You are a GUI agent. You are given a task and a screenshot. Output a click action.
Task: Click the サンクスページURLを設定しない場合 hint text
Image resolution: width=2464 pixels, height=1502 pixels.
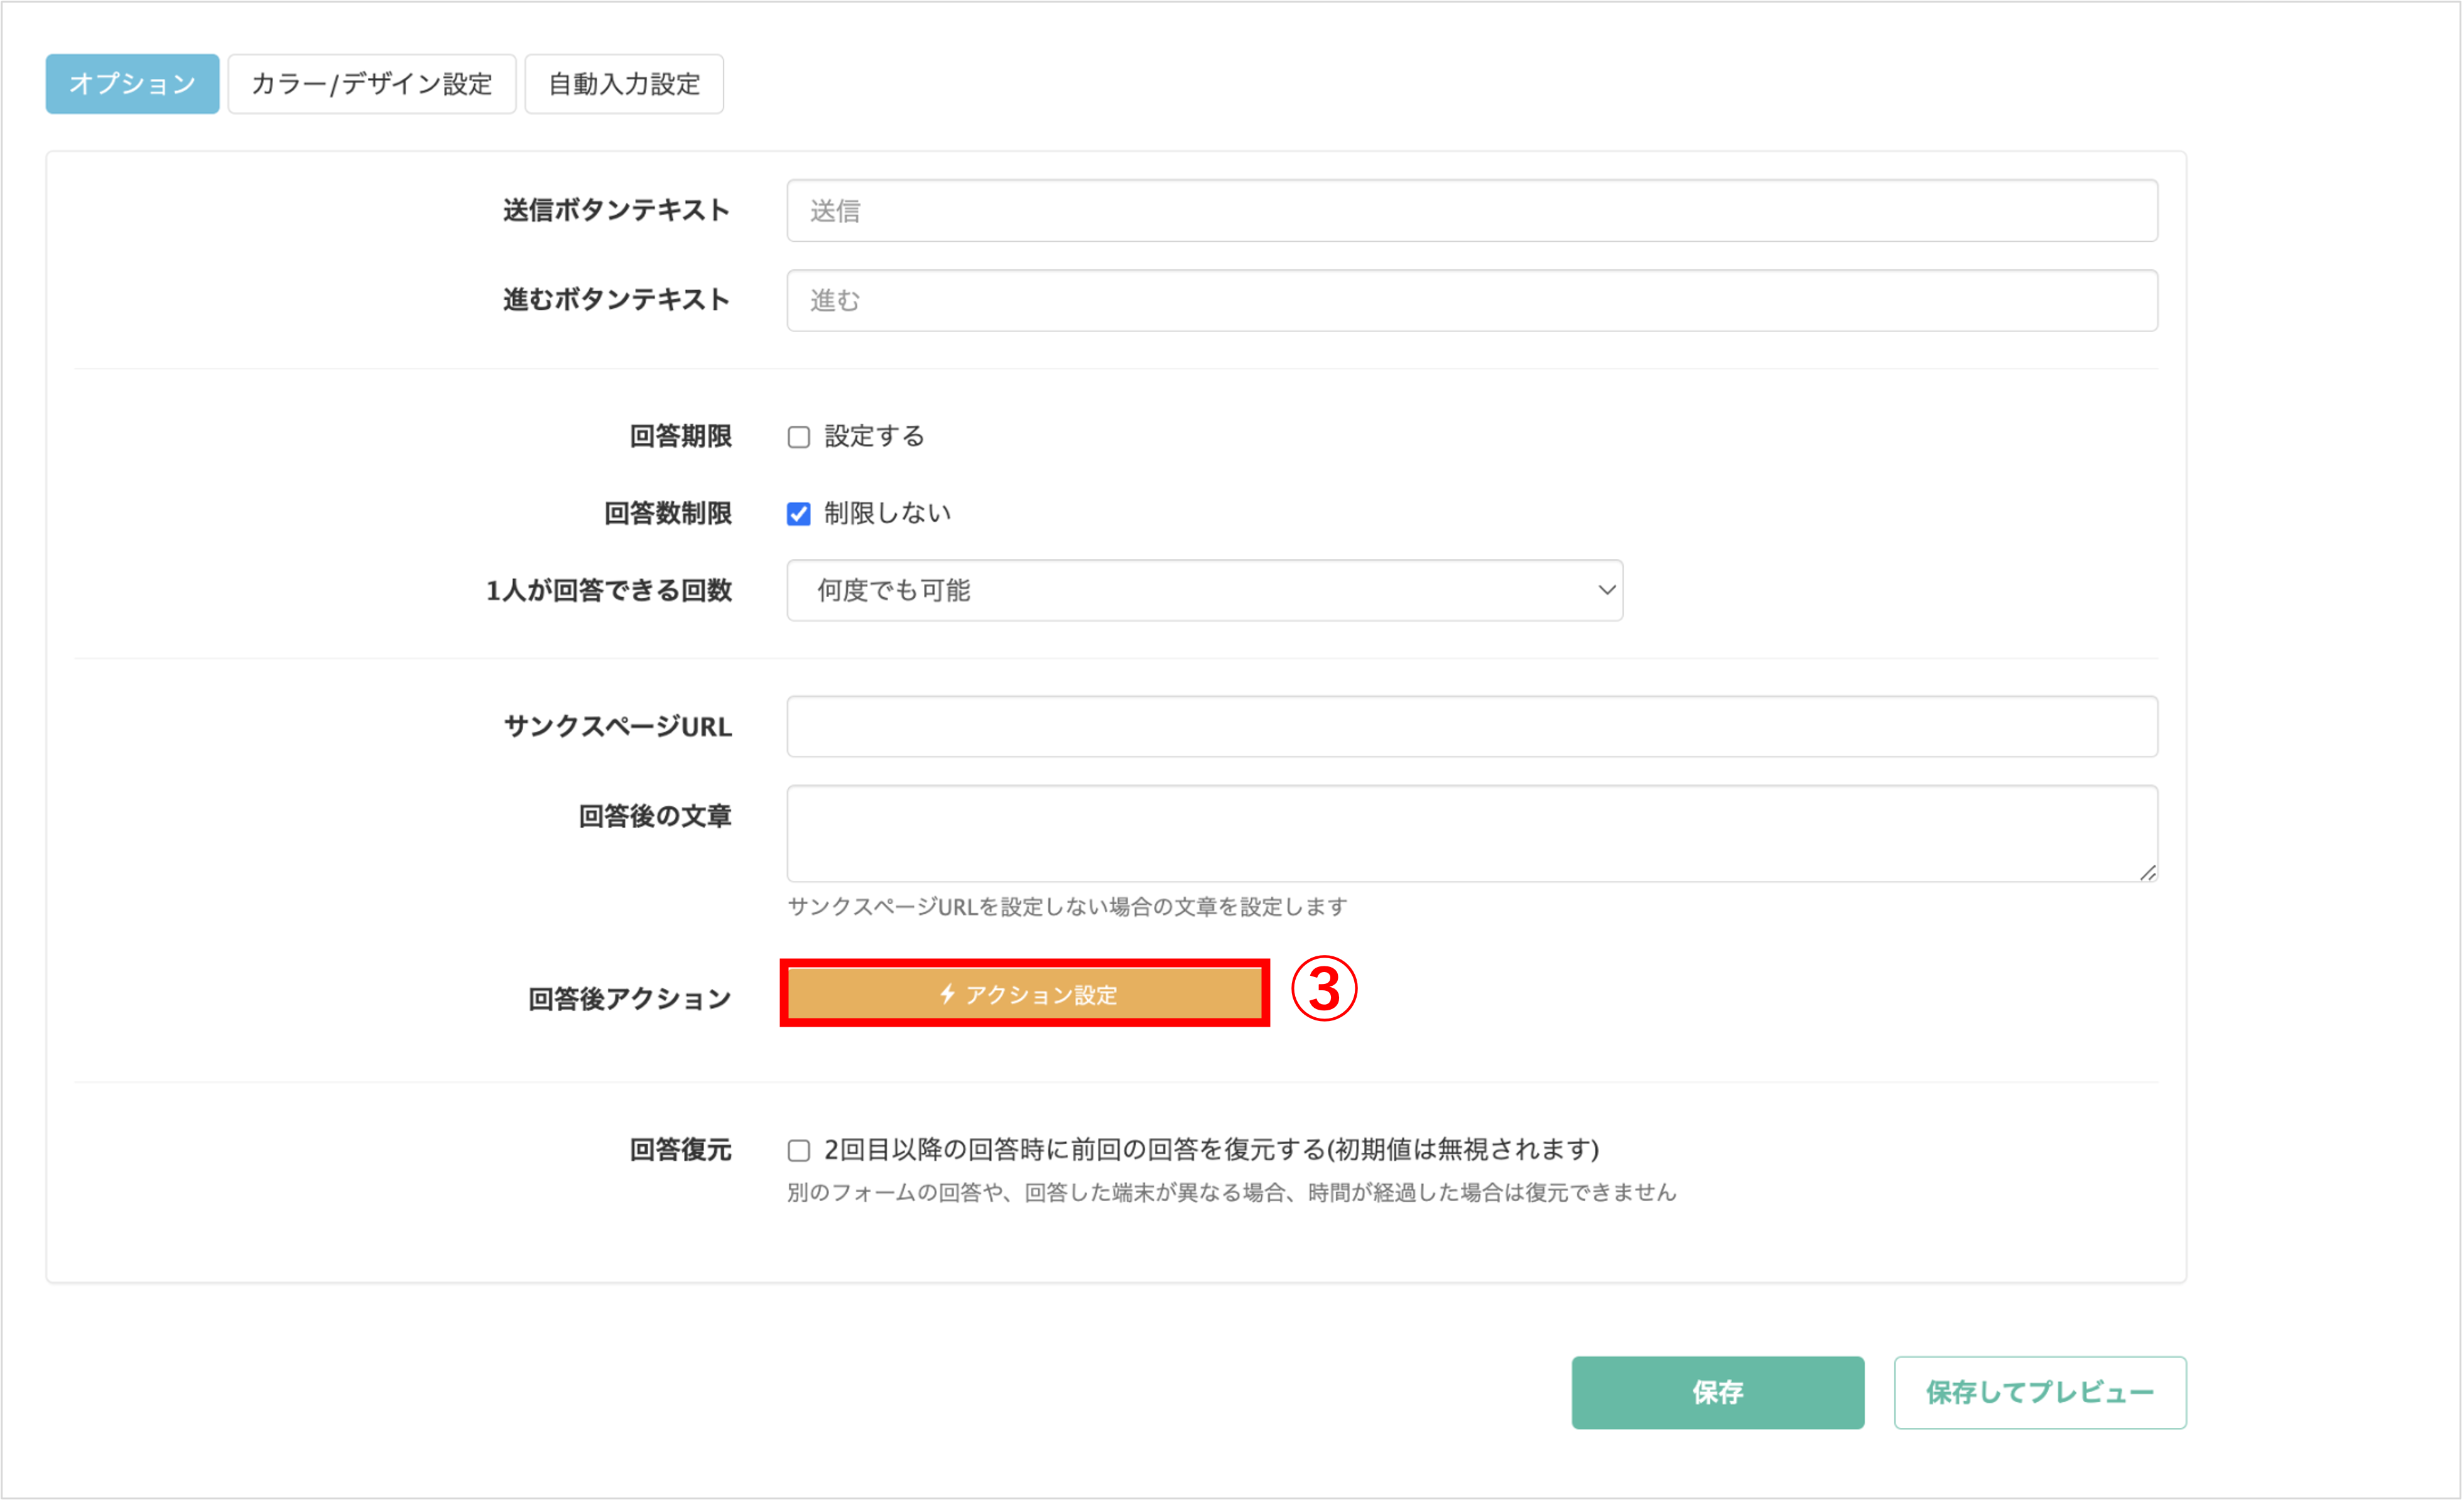click(1067, 908)
